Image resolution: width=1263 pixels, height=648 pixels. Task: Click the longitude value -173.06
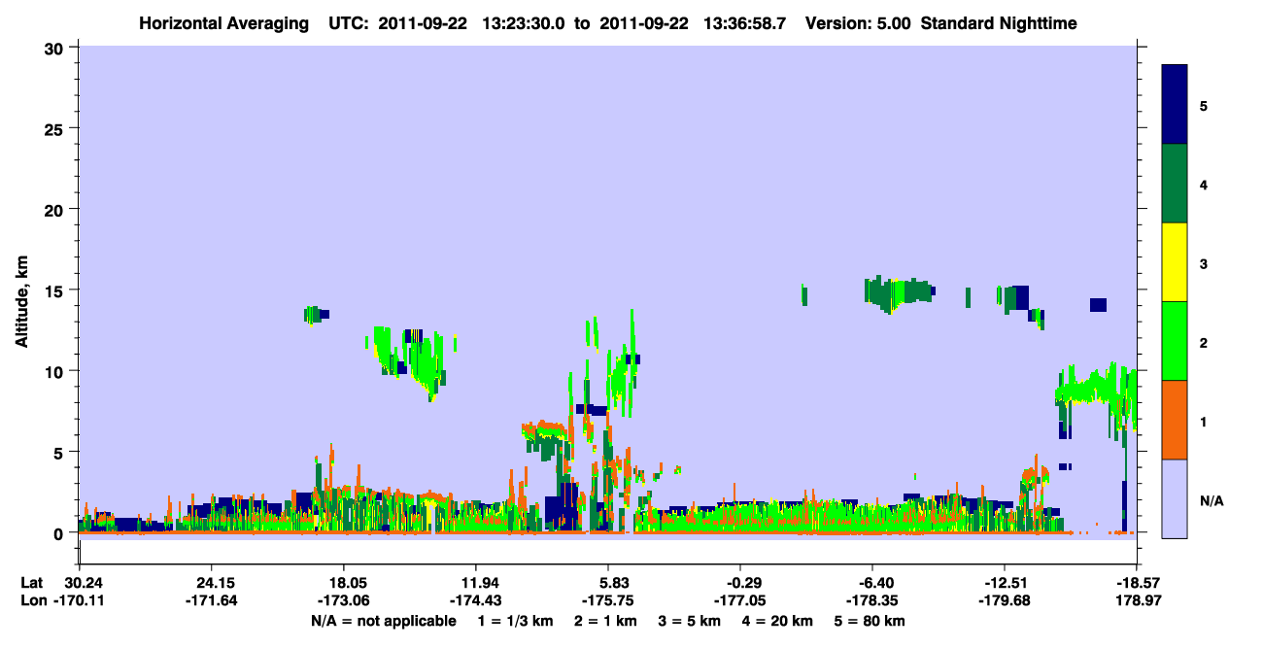coord(343,600)
